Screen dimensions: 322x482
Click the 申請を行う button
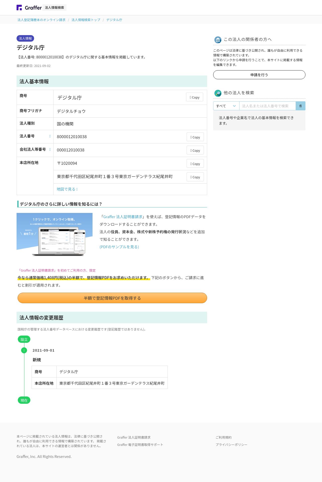tap(259, 75)
